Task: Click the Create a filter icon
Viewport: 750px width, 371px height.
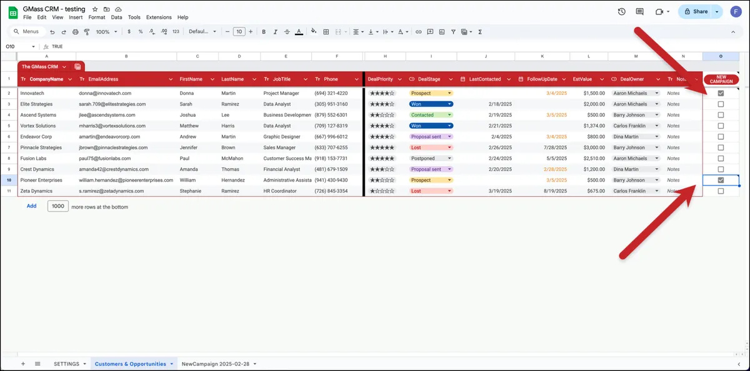Action: click(452, 31)
